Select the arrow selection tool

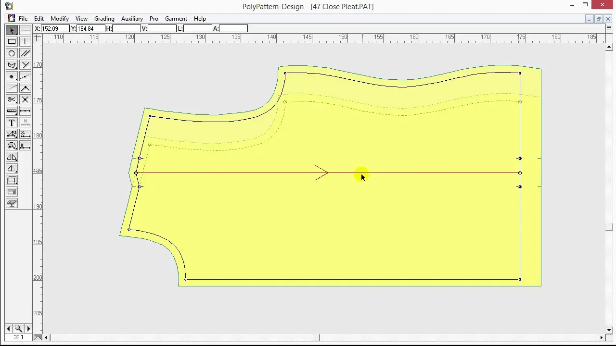point(12,30)
